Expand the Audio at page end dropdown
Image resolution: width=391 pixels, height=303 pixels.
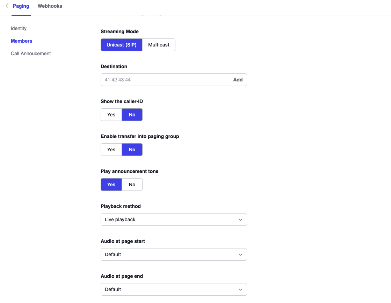173,289
